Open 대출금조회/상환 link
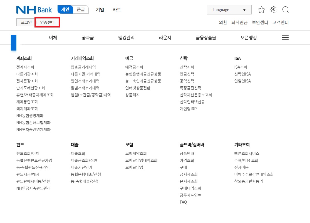This screenshot has width=310, height=223. pyautogui.click(x=84, y=161)
